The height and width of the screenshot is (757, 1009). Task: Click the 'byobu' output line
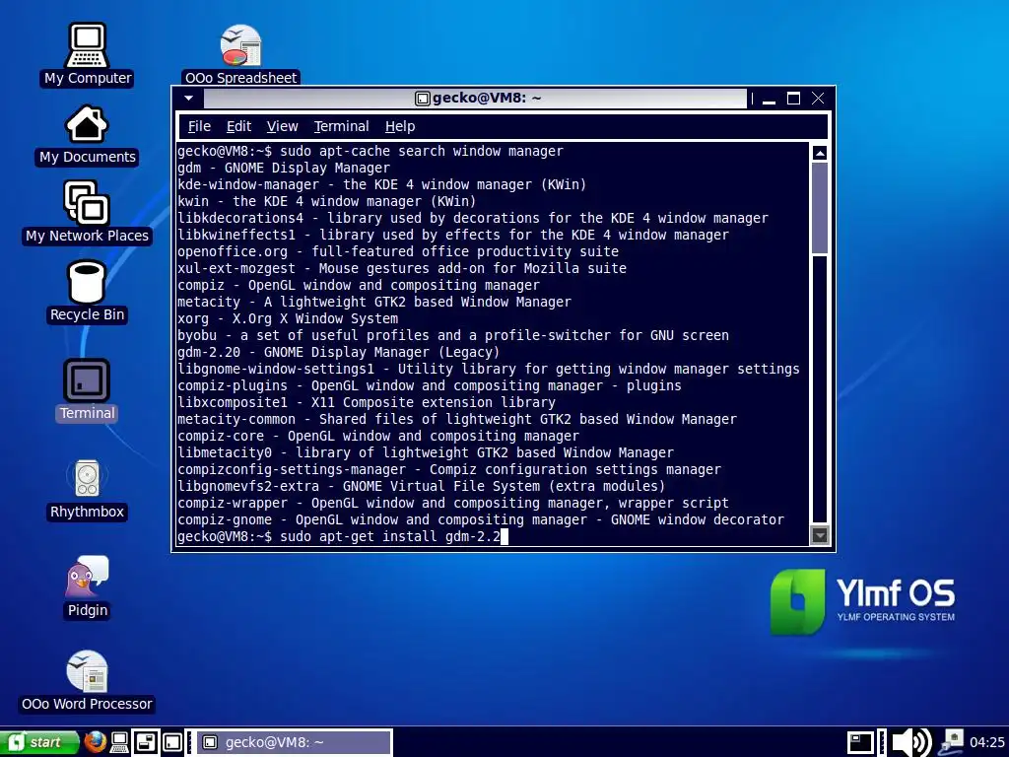[x=453, y=335]
